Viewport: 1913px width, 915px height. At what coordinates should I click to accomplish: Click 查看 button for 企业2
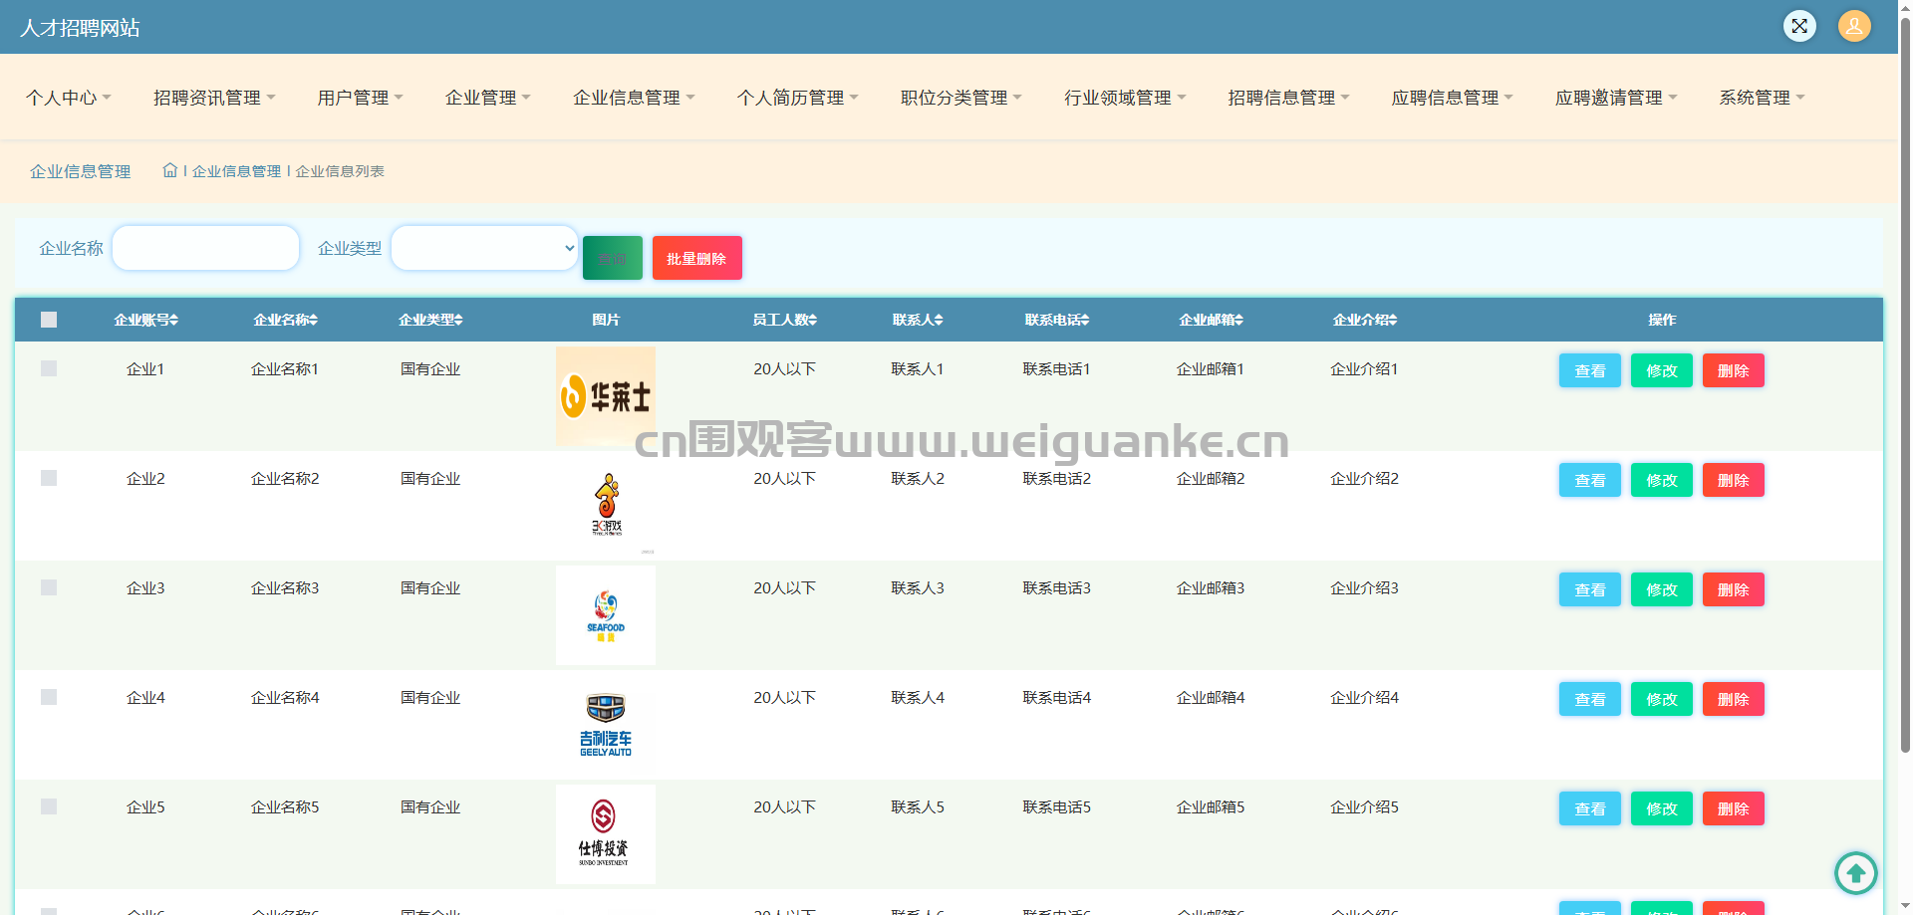pyautogui.click(x=1590, y=480)
